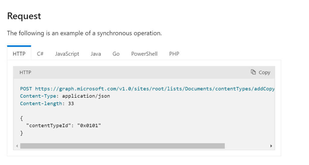Switch to the PHP tab
Viewport: 309px width, 165px height.
tap(174, 54)
